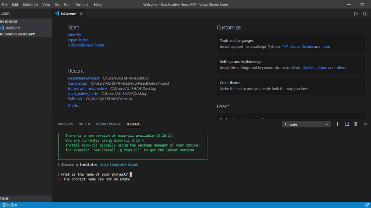371x208 pixels.
Task: Open the warnings count in the status bar
Action: point(14,205)
